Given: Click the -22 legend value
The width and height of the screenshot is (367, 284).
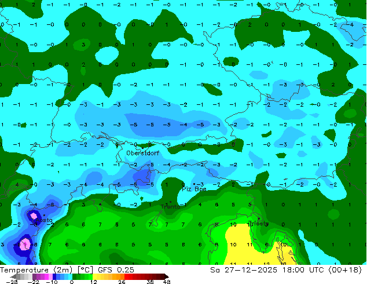Looking at the screenshot, I should coord(33,282).
